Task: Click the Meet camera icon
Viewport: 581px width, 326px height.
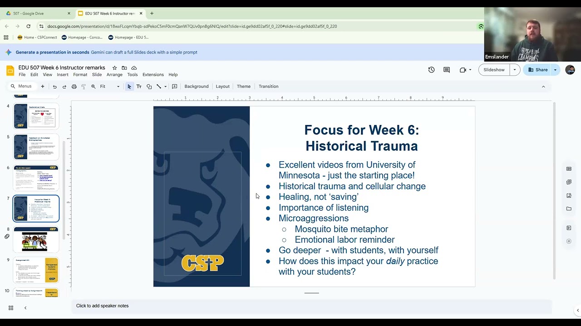Action: 463,70
